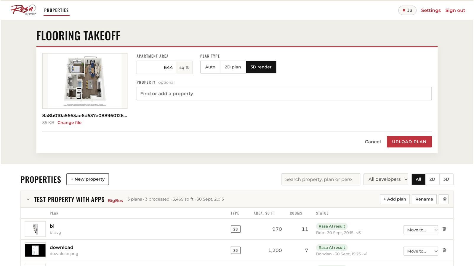The image size is (474, 266).
Task: Select Auto plan type
Action: tap(210, 67)
